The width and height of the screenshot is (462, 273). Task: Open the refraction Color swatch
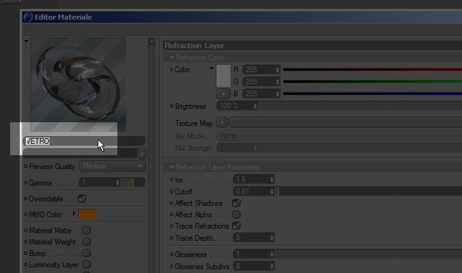coord(223,76)
